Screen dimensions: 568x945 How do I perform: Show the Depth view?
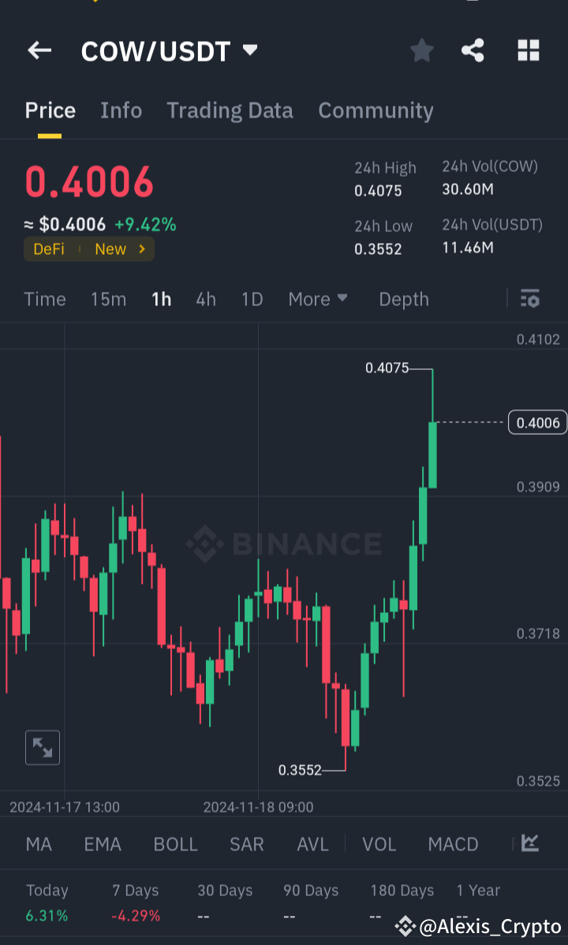click(x=403, y=299)
